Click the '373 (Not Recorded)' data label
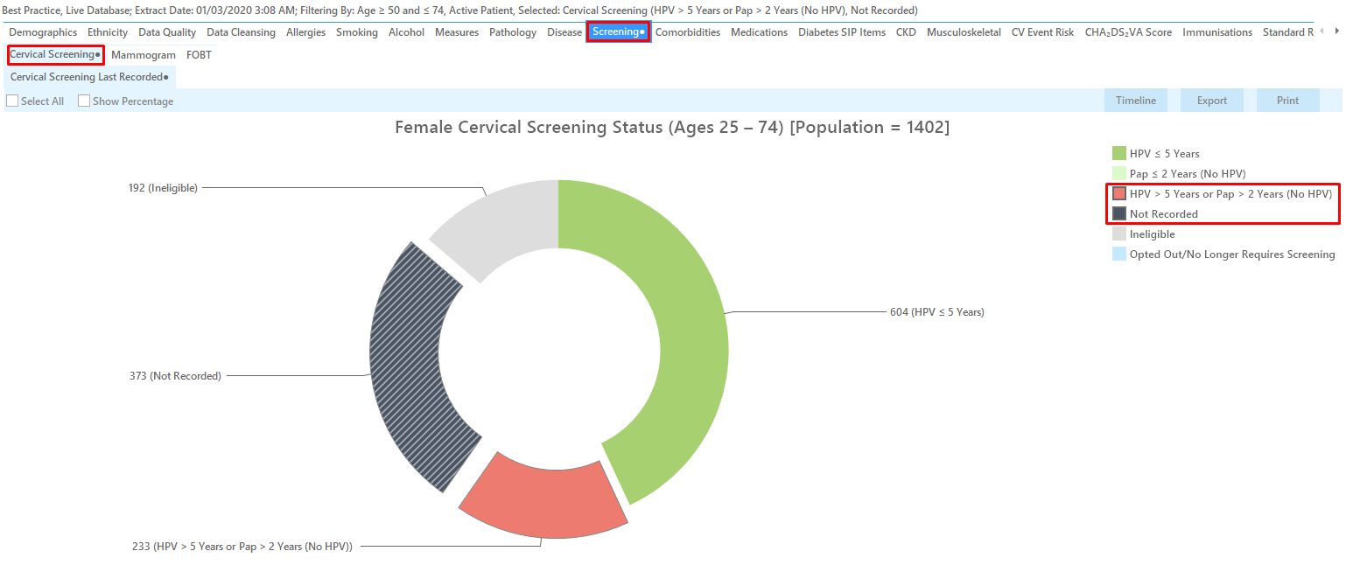Viewport: 1346px width, 565px height. tap(175, 376)
